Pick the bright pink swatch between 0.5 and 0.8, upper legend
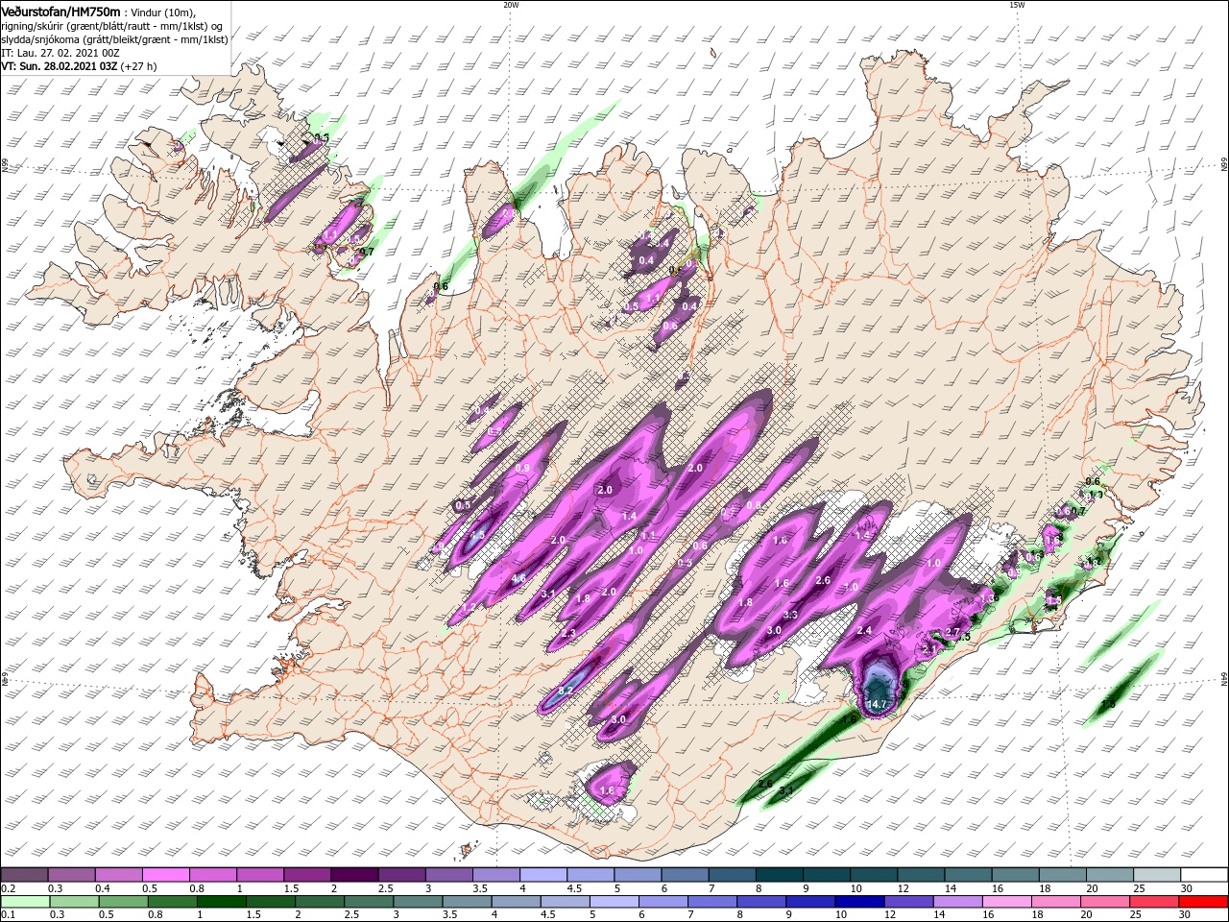The width and height of the screenshot is (1229, 922). (x=165, y=875)
